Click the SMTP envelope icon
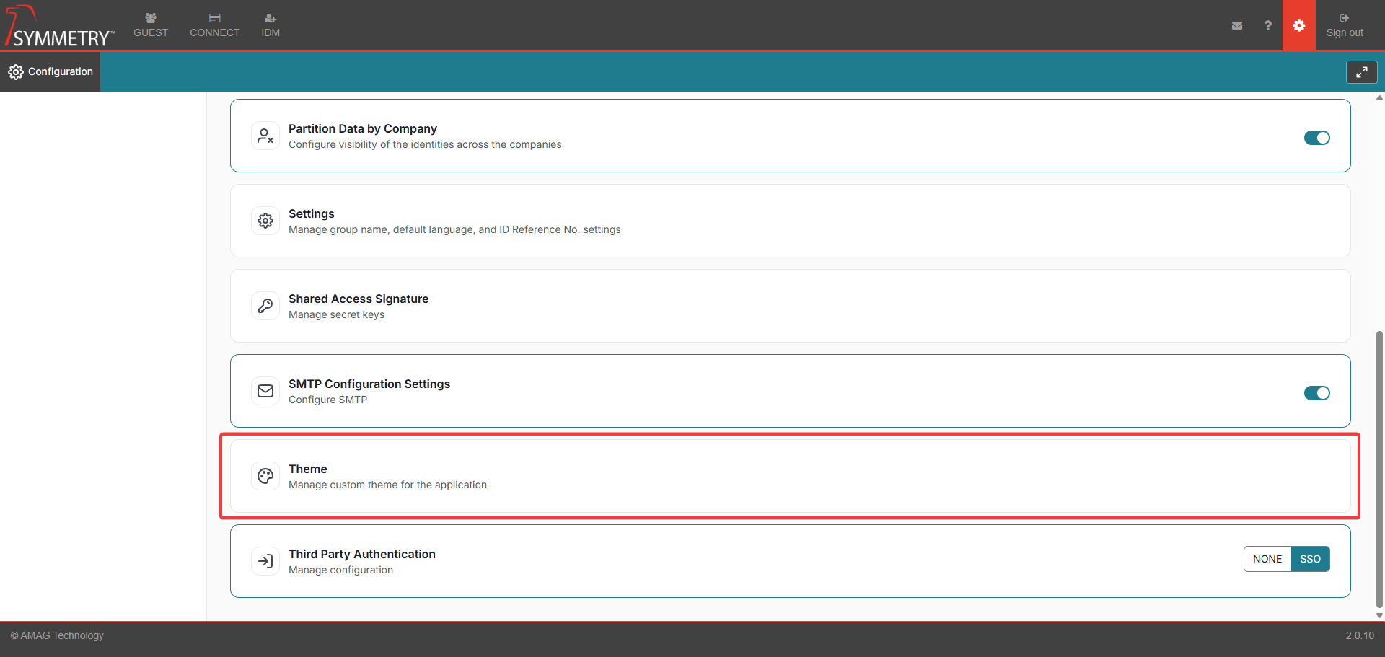 265,391
